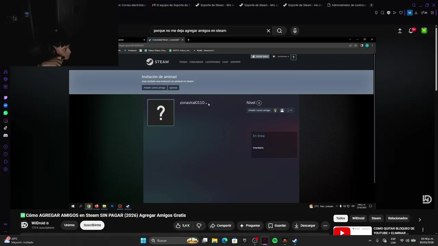
Task: Switch to El equipo de Soporte tab
Action: point(171,5)
